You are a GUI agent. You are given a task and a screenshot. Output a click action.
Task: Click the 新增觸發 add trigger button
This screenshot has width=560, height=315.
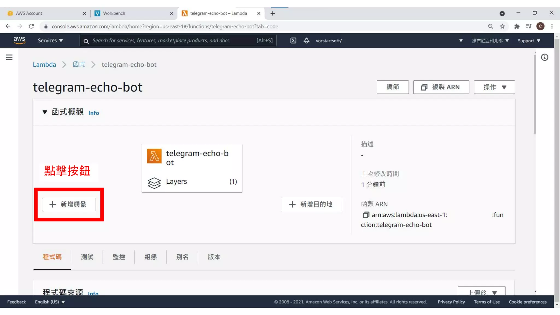point(69,204)
